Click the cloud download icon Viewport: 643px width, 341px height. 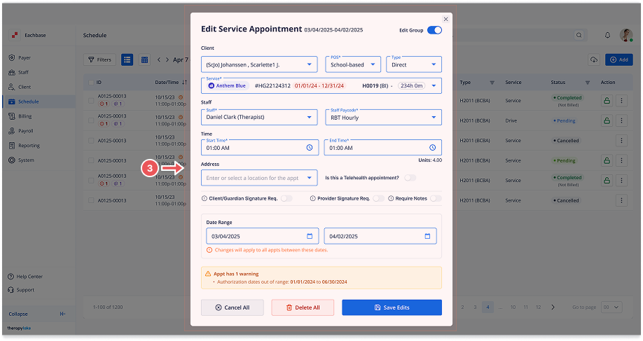tap(594, 60)
